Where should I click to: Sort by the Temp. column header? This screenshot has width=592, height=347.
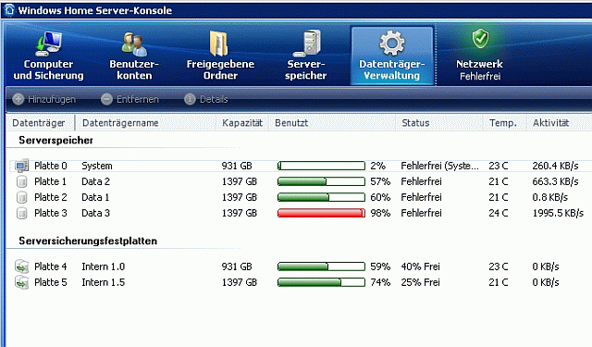point(502,123)
